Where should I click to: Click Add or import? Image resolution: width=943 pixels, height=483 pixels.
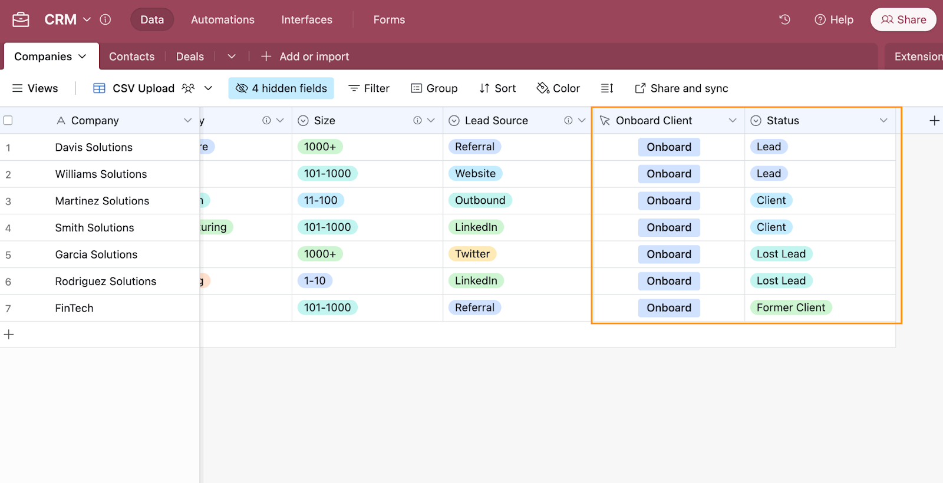[x=305, y=57]
